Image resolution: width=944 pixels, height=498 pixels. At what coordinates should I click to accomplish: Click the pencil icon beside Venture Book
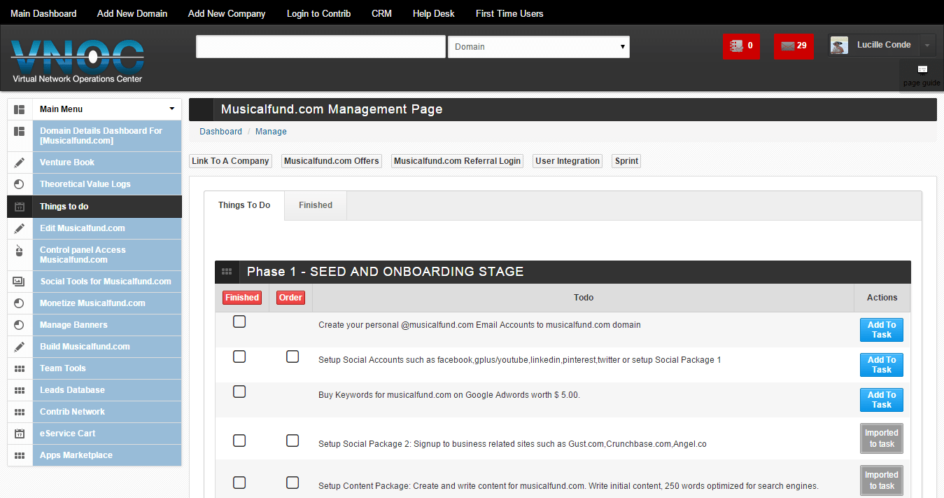(x=20, y=162)
